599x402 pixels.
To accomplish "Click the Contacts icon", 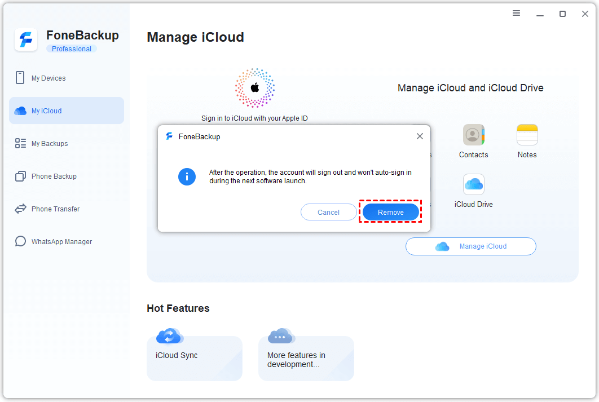I will 473,135.
